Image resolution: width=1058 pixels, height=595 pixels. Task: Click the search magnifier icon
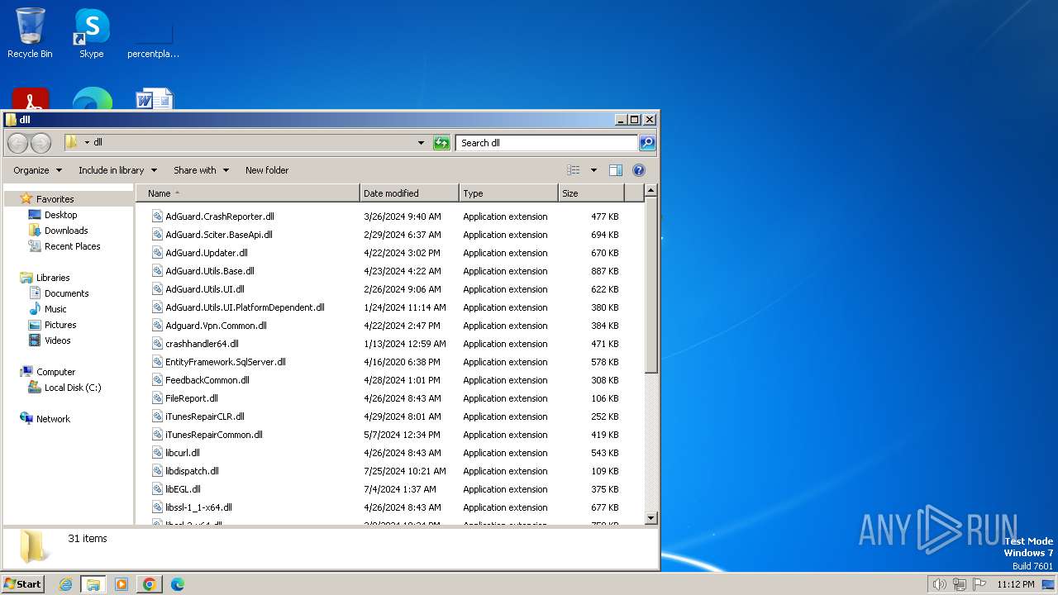647,143
